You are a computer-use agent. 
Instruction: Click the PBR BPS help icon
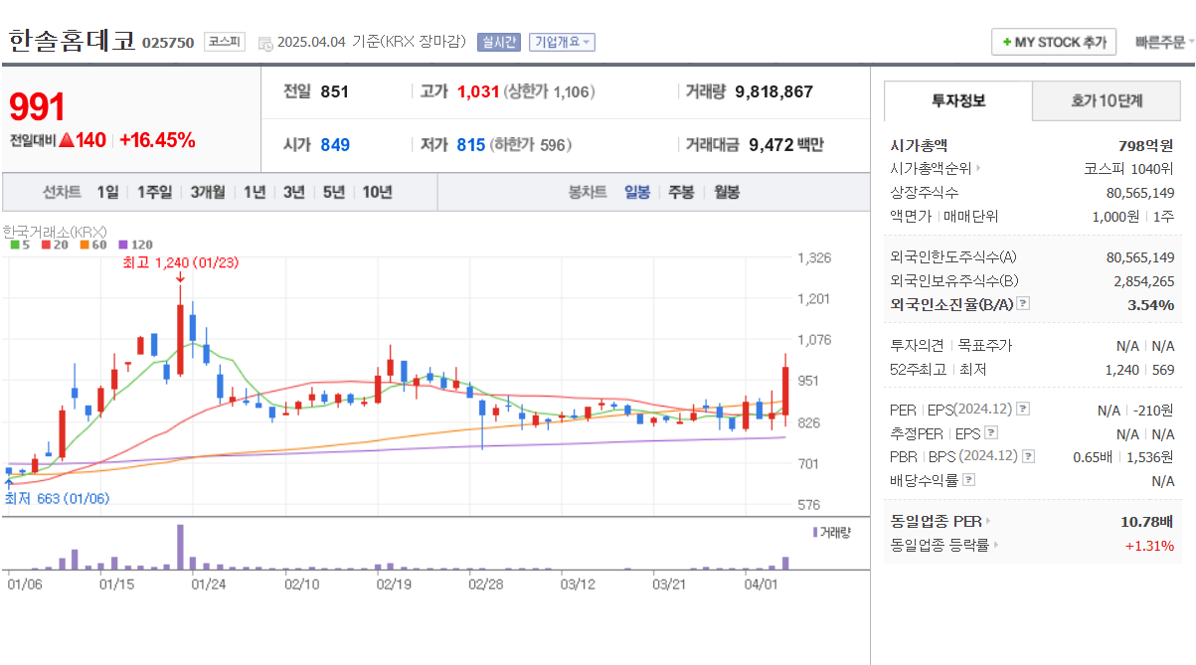coord(1028,456)
